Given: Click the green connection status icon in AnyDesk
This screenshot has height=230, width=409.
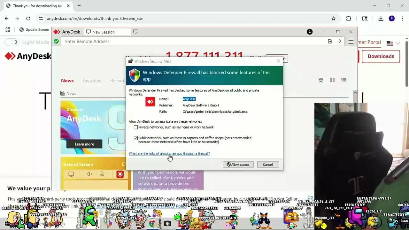Looking at the screenshot, I should pyautogui.click(x=56, y=41).
